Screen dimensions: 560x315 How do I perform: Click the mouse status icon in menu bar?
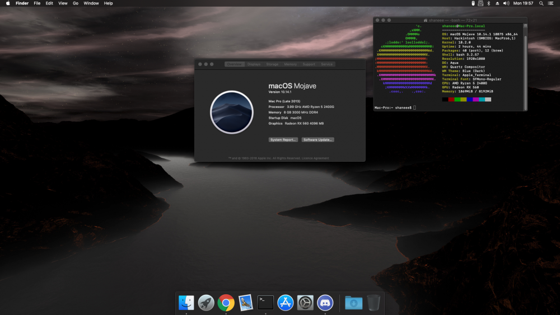[473, 3]
